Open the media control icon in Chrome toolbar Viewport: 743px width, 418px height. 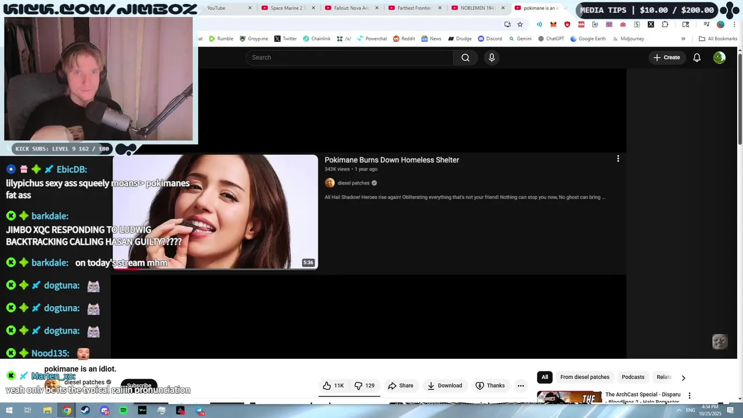[x=706, y=24]
